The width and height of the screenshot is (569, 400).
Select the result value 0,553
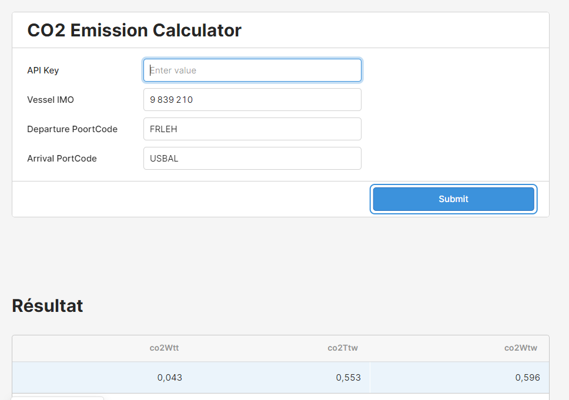(349, 378)
